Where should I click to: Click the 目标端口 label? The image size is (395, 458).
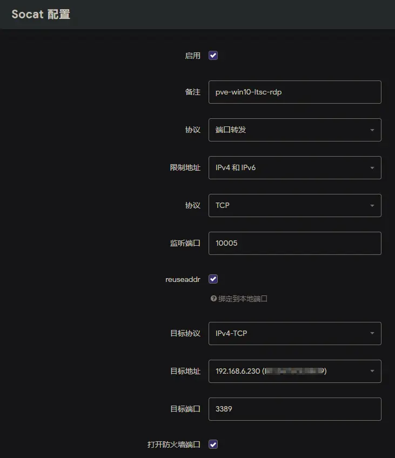[185, 409]
